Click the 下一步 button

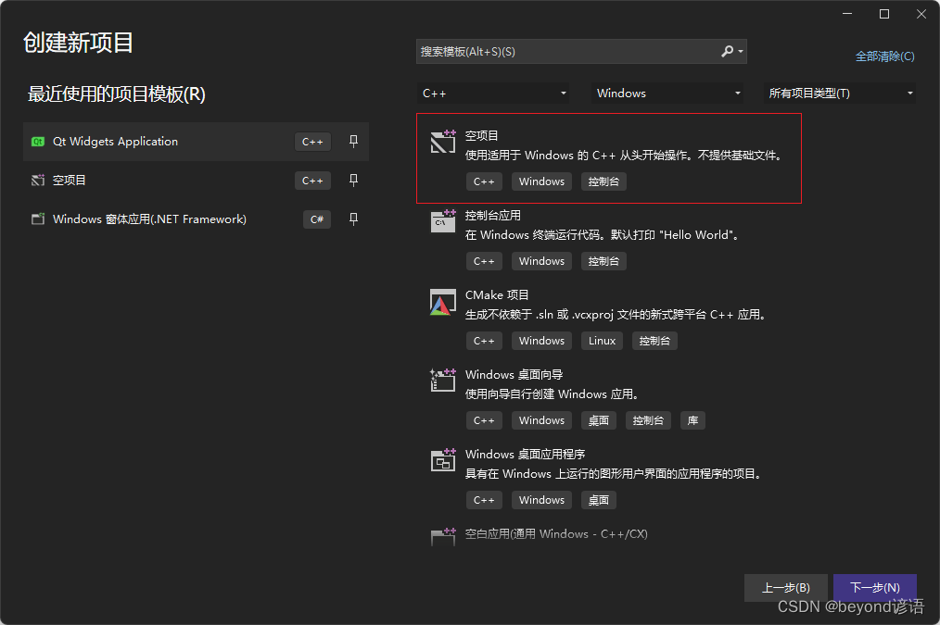(875, 588)
